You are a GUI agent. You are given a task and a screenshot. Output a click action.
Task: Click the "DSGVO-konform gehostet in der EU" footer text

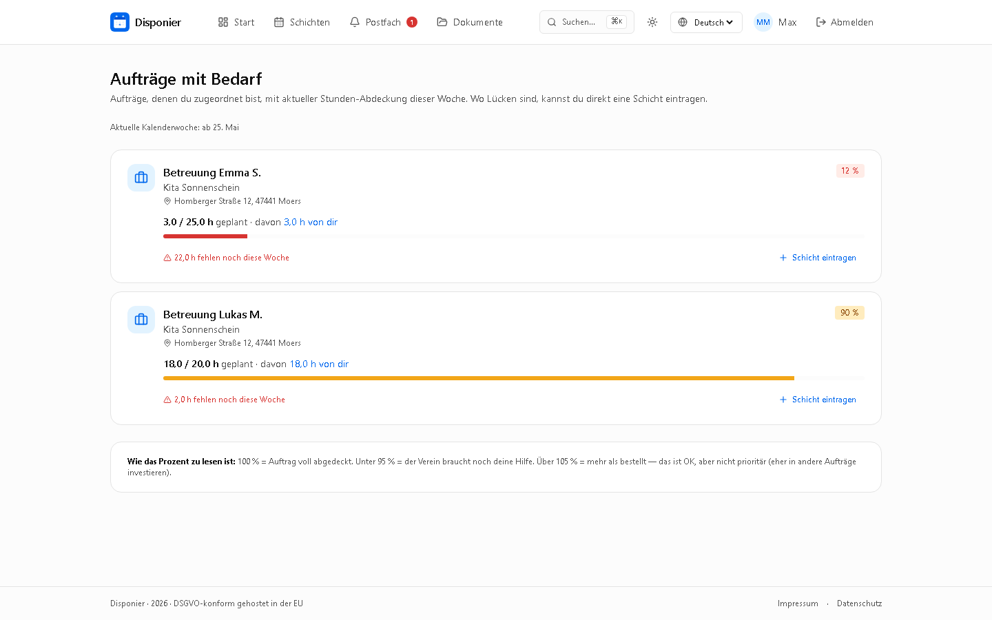click(x=238, y=603)
